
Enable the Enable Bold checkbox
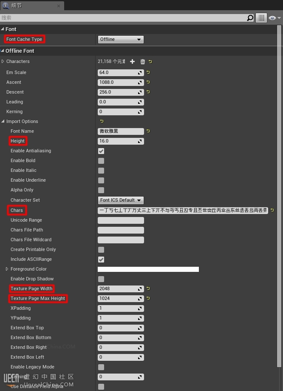click(101, 160)
